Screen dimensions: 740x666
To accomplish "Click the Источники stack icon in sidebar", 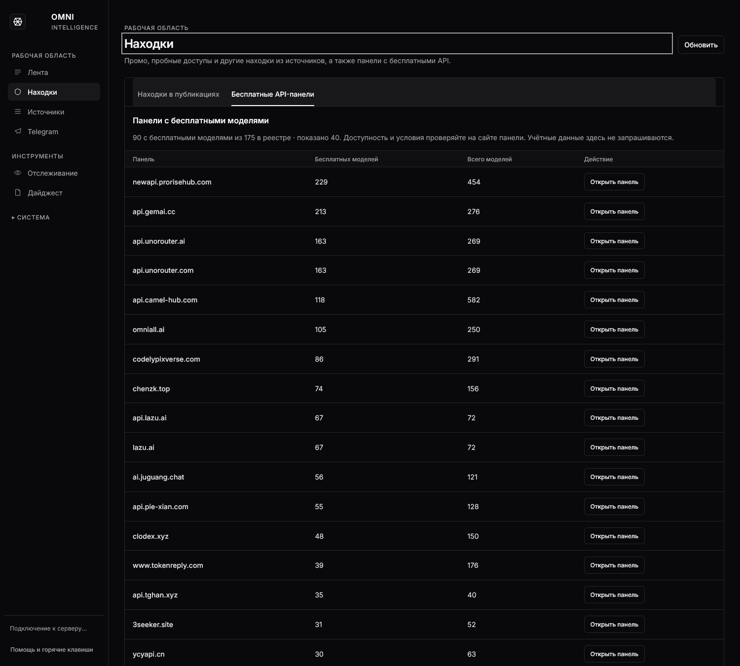I will [18, 112].
